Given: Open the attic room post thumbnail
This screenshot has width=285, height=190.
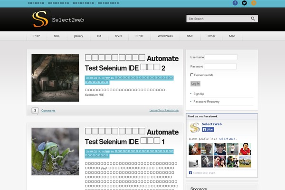Looking at the screenshot, I should coord(55,78).
